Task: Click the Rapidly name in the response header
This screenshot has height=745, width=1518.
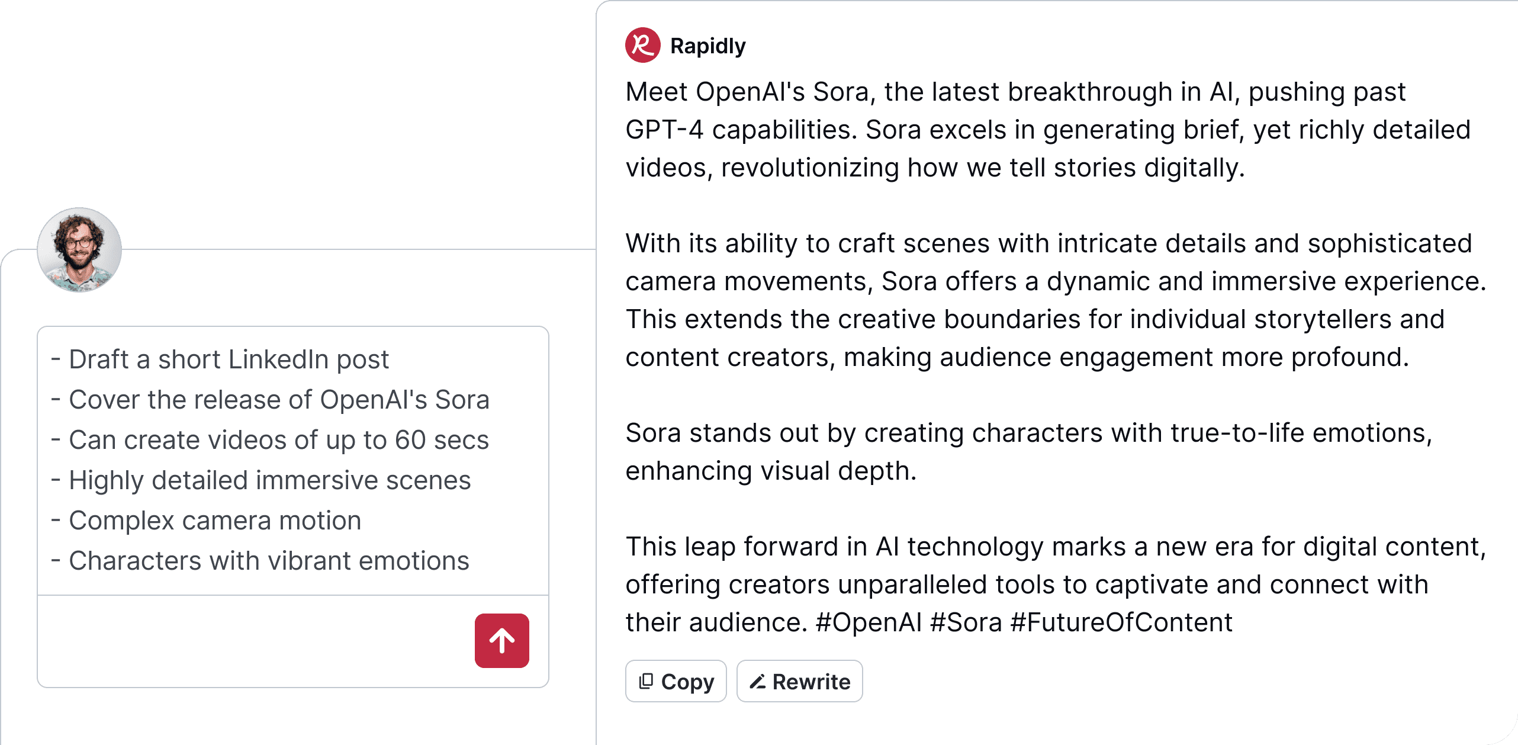Action: click(x=707, y=45)
